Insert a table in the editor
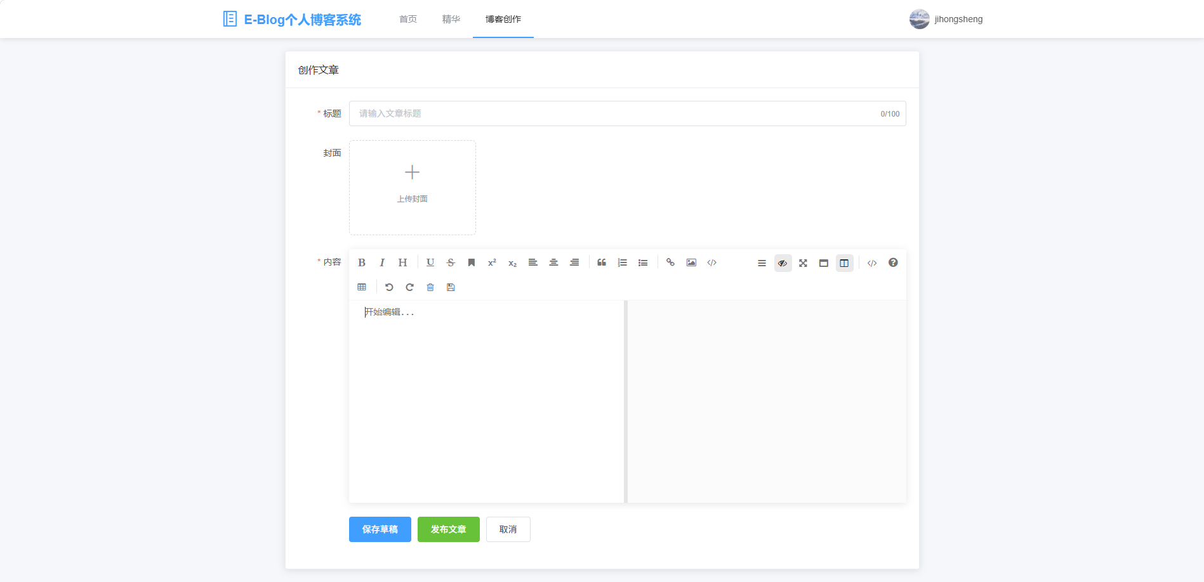Screen dimensions: 1204x582 362,287
